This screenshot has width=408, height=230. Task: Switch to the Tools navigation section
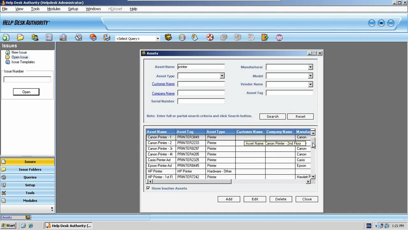[27, 193]
